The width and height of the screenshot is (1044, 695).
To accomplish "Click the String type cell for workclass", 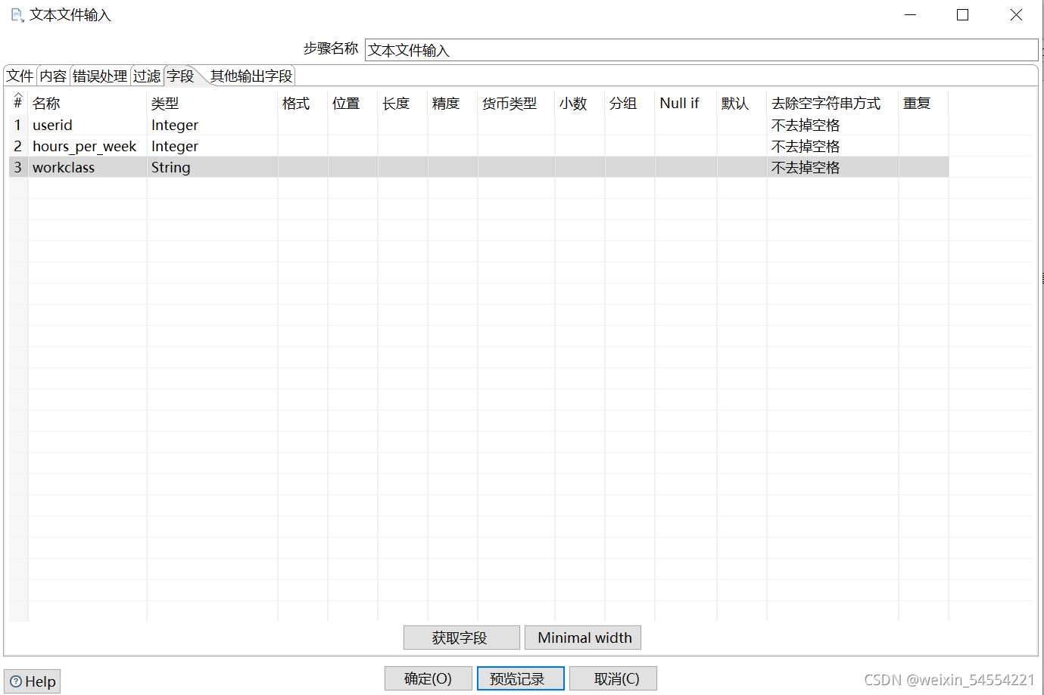I will [212, 167].
